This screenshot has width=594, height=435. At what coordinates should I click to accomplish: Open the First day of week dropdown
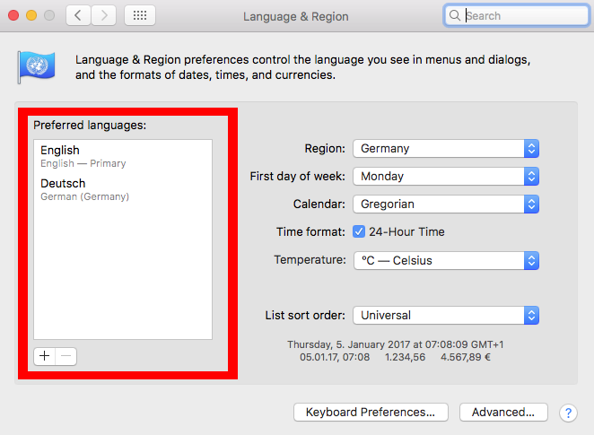(446, 177)
